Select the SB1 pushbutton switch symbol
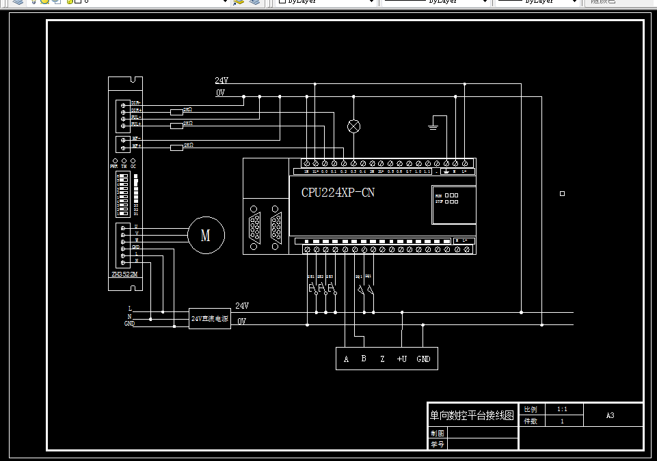Image resolution: width=657 pixels, height=461 pixels. click(312, 288)
